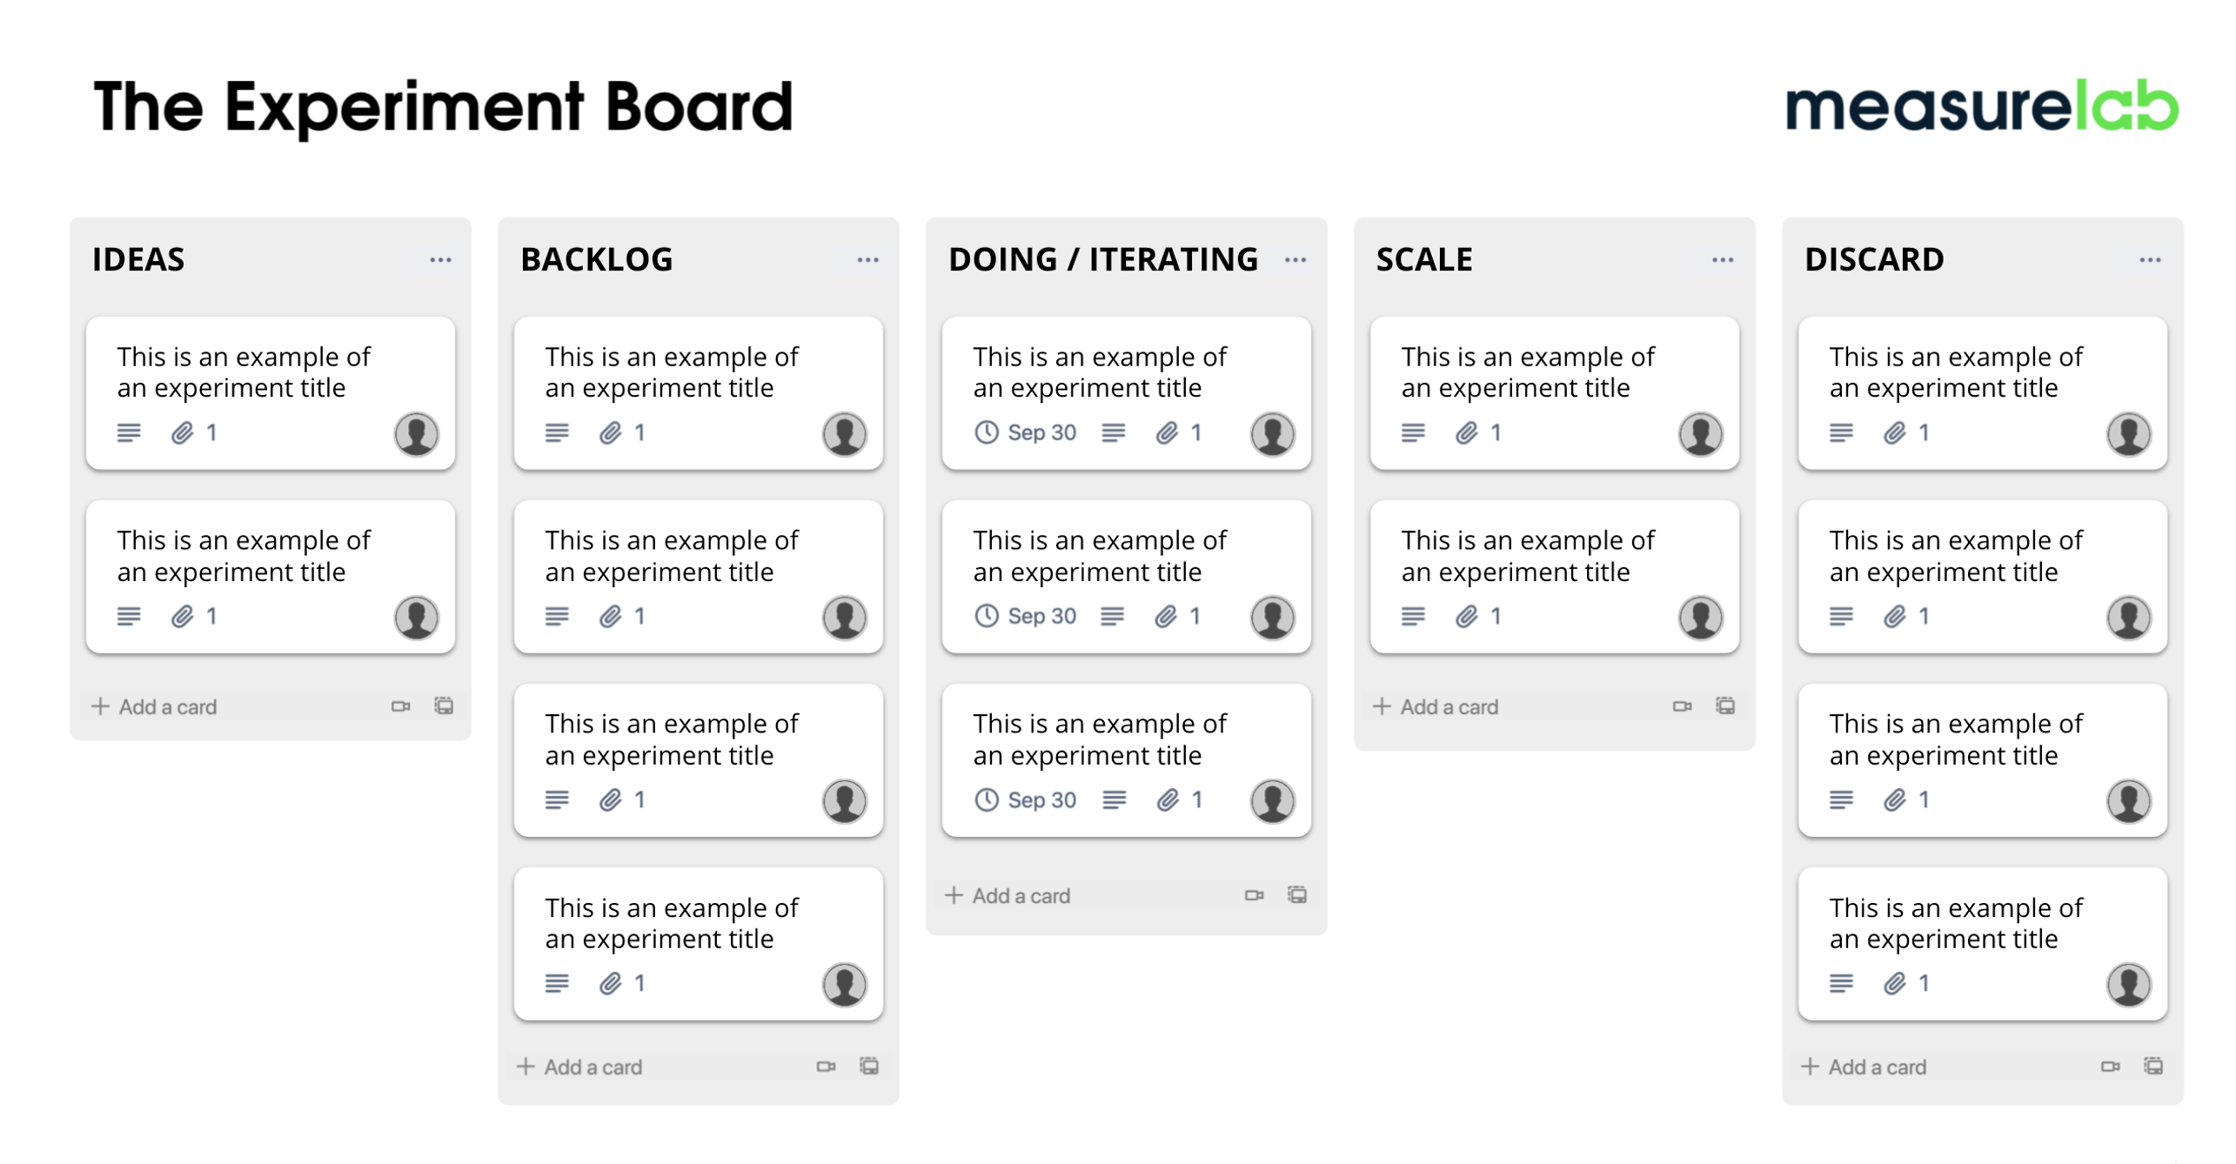2236x1164 pixels.
Task: Open the second card in IDEAS list
Action: [x=244, y=556]
